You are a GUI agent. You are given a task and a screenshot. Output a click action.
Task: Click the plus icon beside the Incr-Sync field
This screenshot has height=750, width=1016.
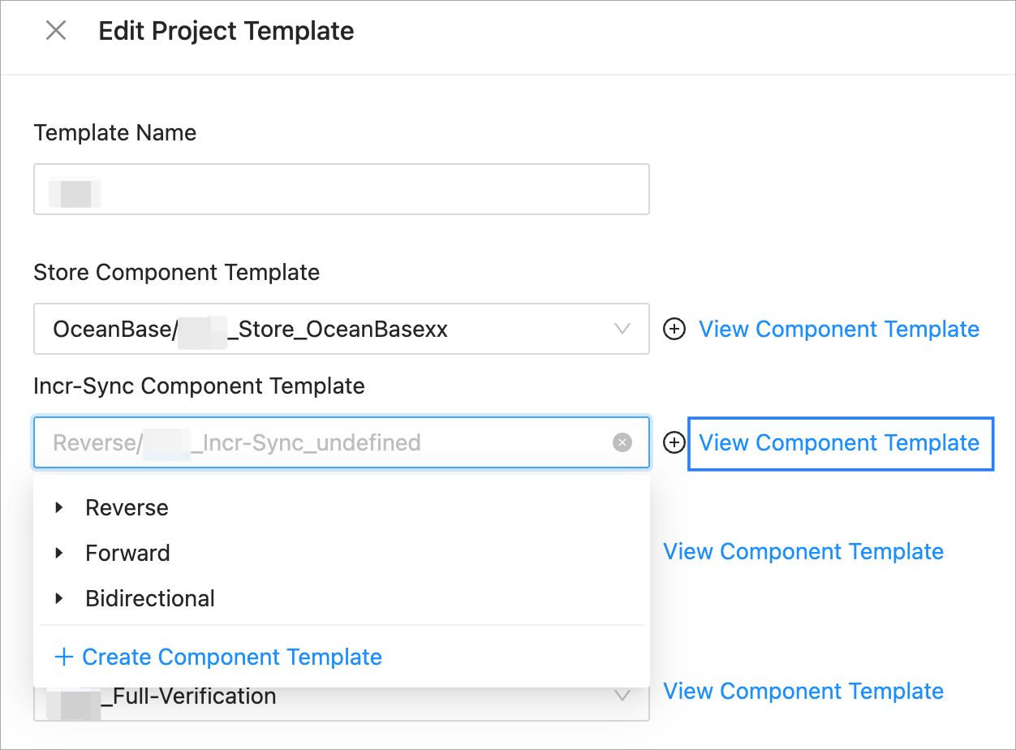pyautogui.click(x=674, y=443)
